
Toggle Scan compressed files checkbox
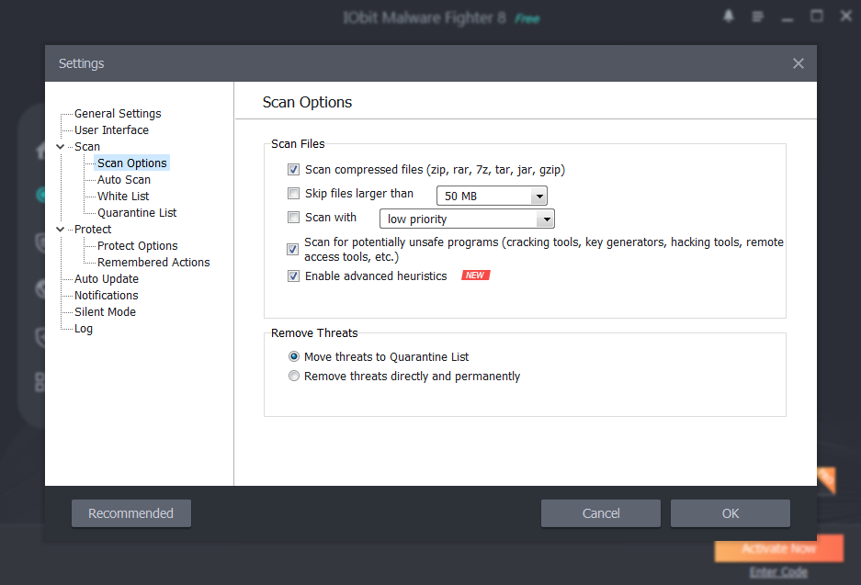294,170
